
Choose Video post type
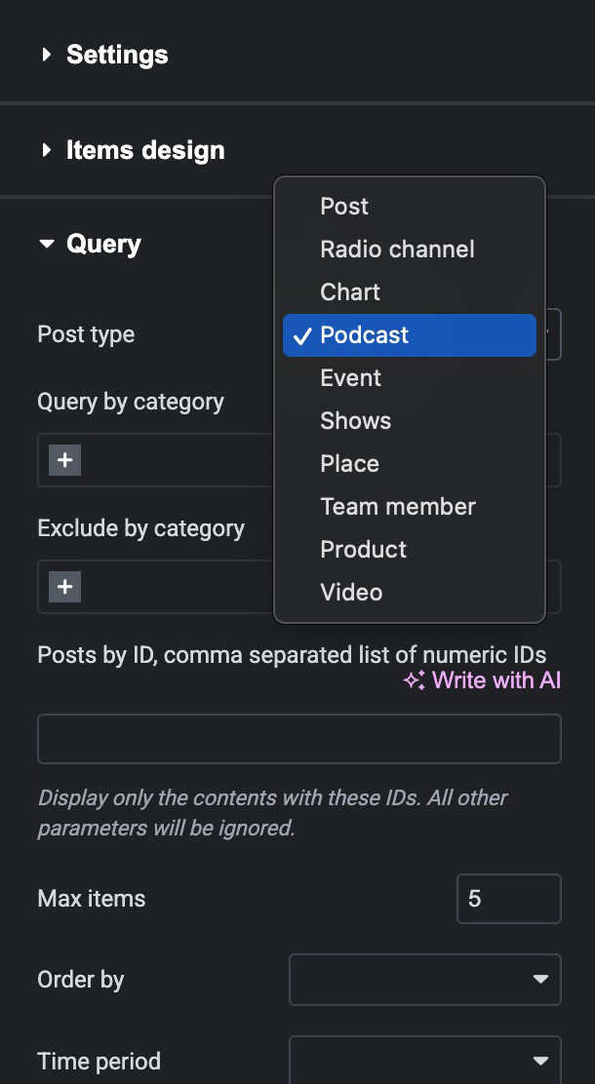351,593
